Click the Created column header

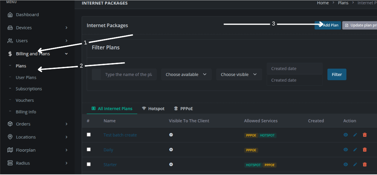316,121
